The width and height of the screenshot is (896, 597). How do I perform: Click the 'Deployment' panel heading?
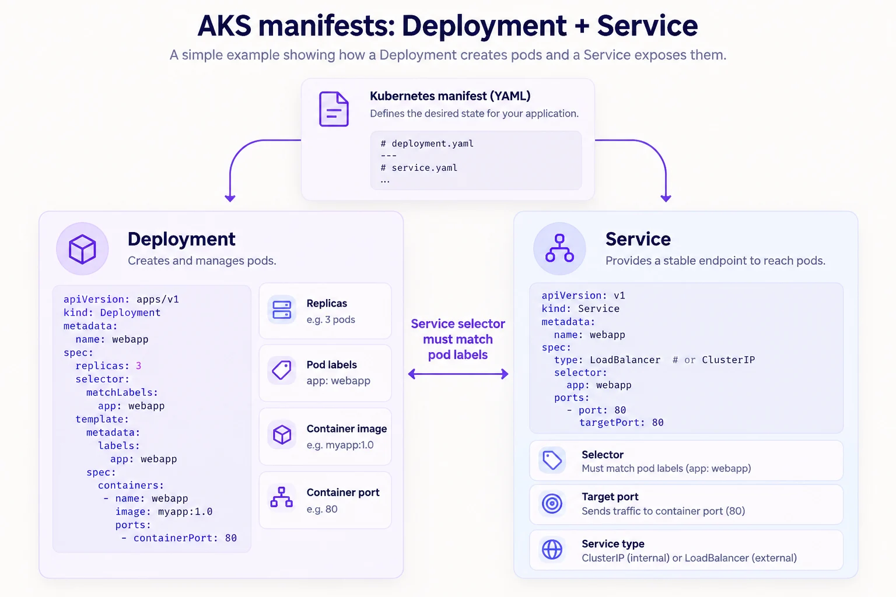(x=181, y=239)
